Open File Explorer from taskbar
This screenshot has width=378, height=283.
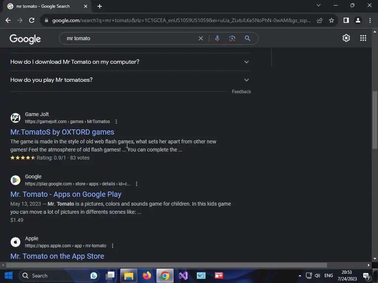tap(129, 276)
